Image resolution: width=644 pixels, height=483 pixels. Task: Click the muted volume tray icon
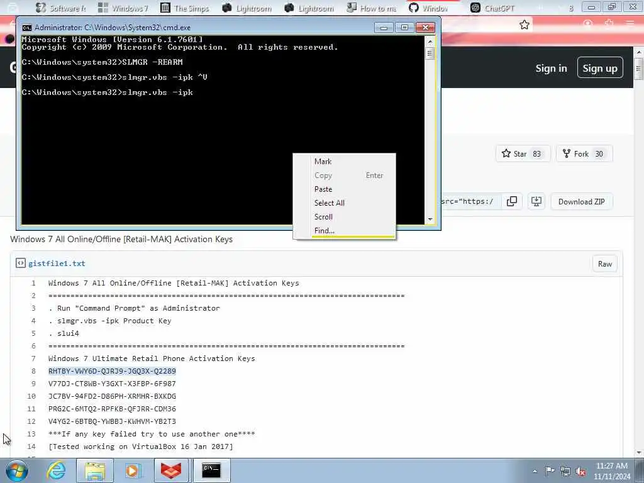(580, 471)
